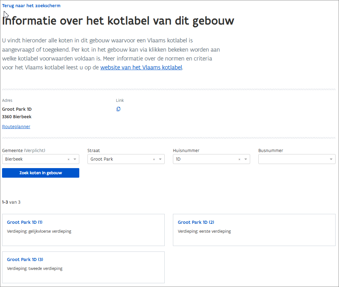Click the Huisnummer field showing 1D
The height and width of the screenshot is (287, 339).
click(205, 159)
